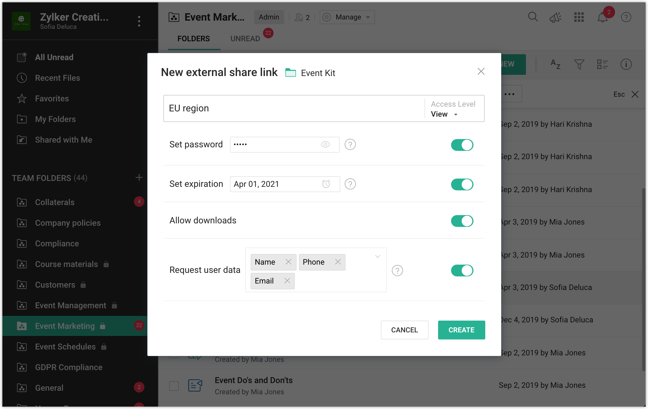
Task: Disable the Set password toggle
Action: click(462, 145)
